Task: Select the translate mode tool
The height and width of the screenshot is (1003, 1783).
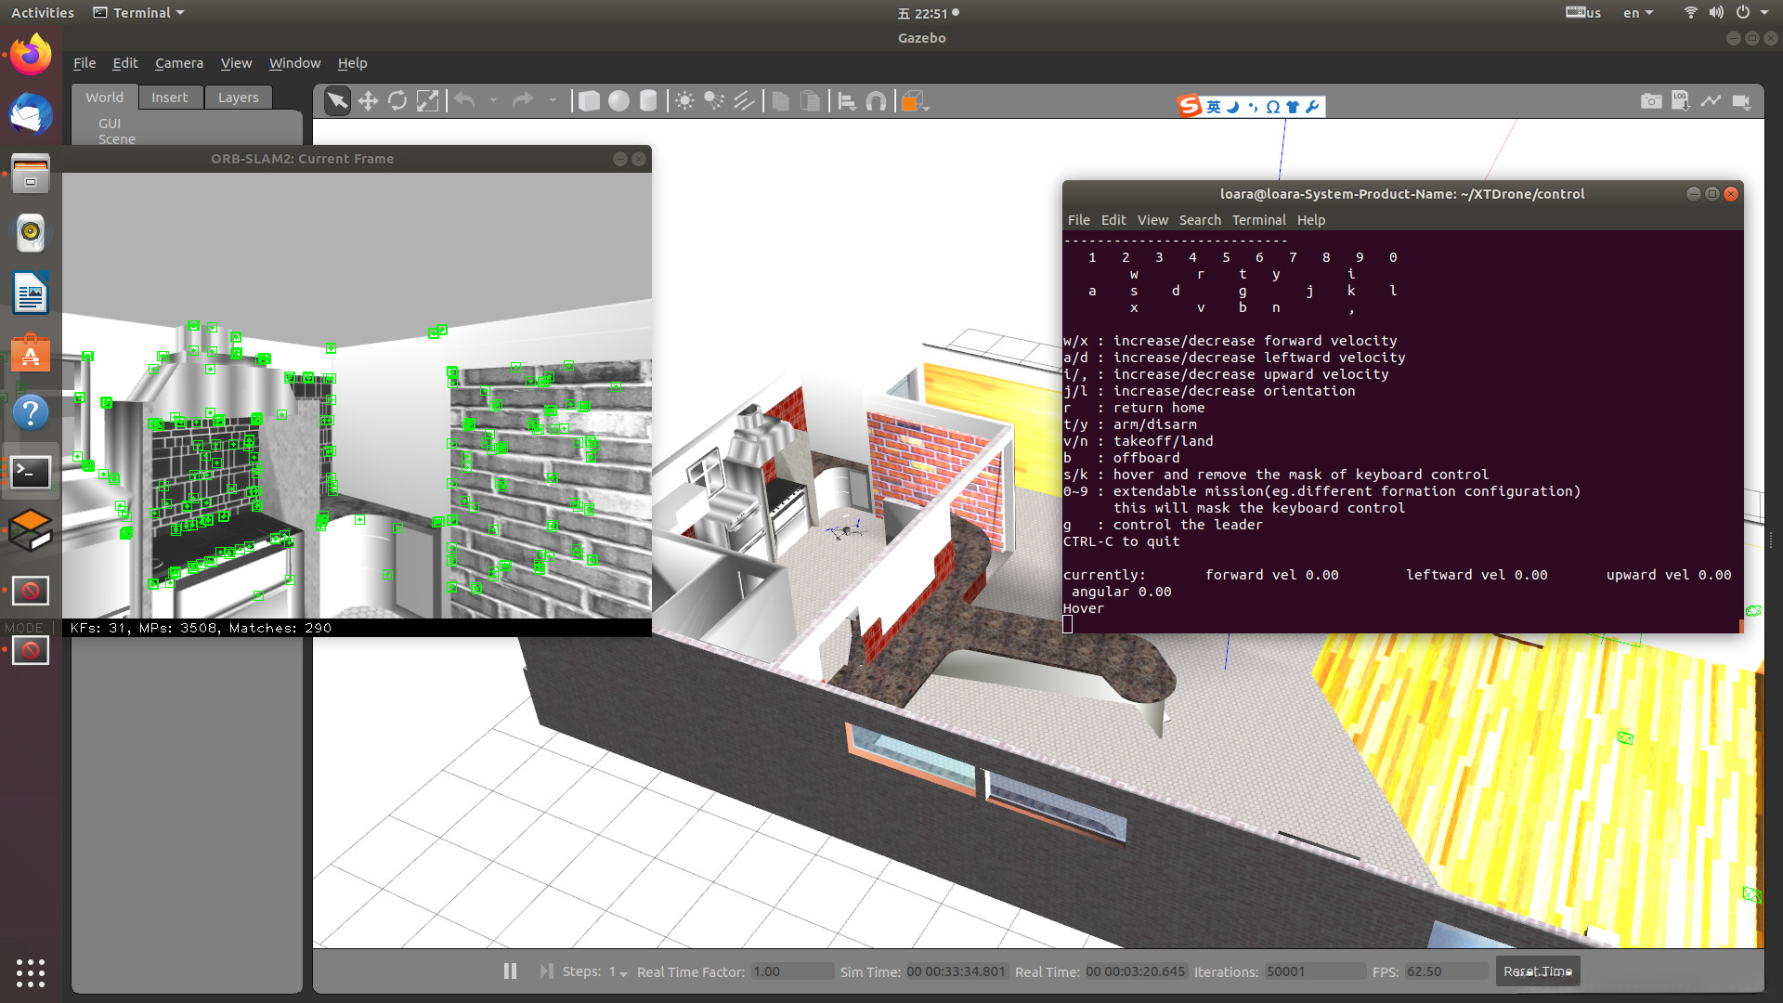Action: 368,101
